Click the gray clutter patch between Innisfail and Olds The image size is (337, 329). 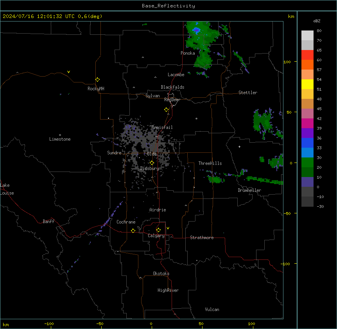point(148,142)
